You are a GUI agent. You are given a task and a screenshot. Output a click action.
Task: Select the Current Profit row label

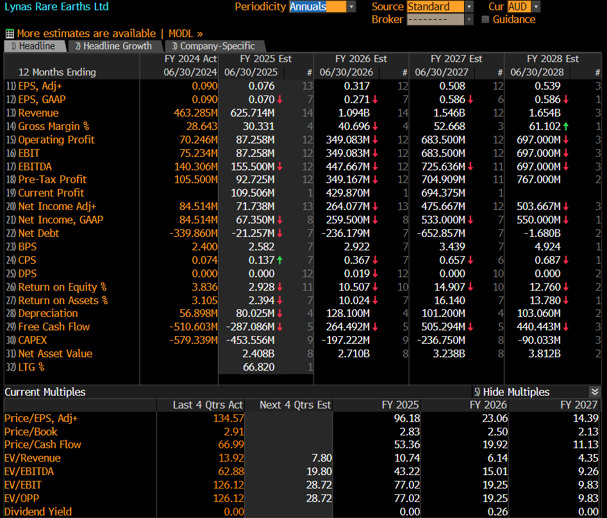51,193
